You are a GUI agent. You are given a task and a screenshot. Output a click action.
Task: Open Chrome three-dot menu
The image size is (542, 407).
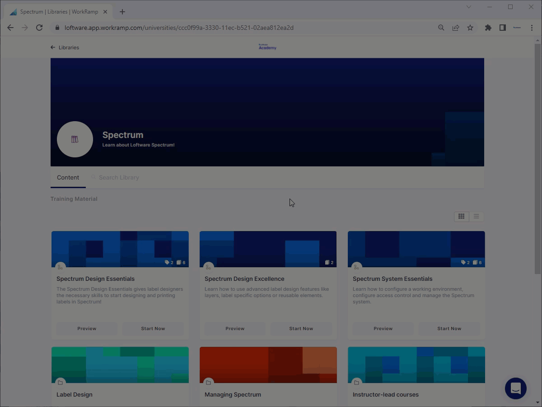pyautogui.click(x=532, y=28)
